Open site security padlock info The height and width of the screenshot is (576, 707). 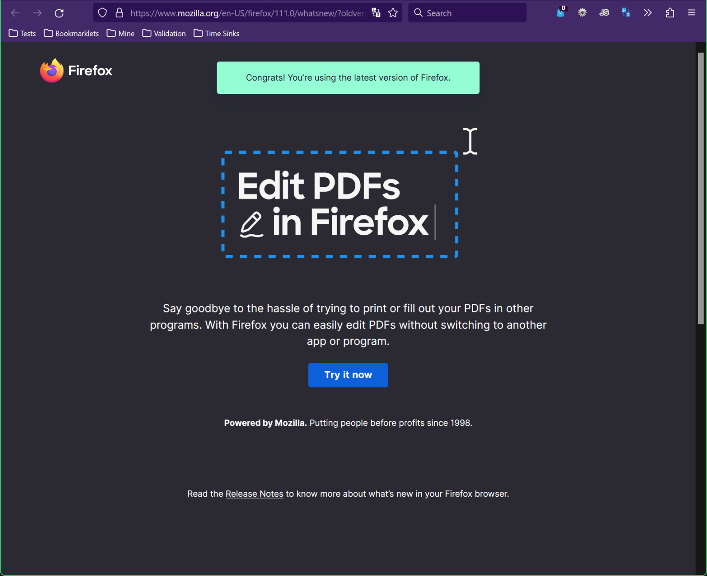[x=119, y=13]
